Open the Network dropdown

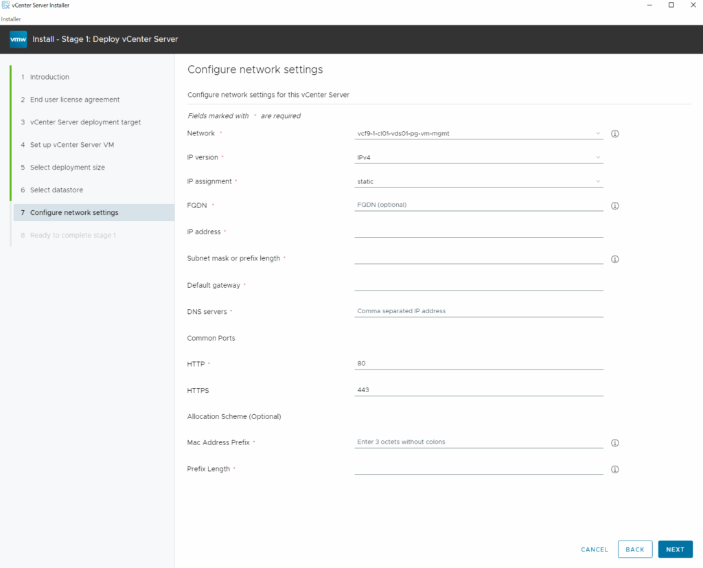point(479,133)
